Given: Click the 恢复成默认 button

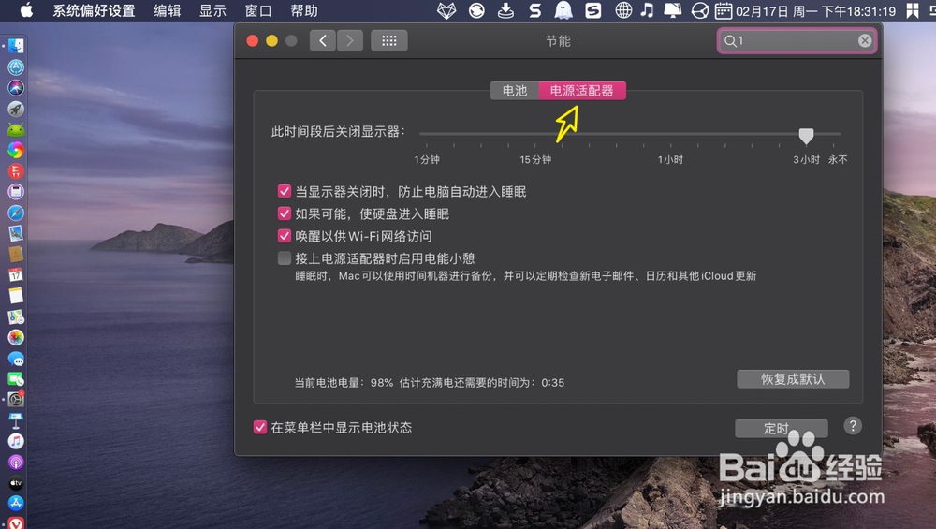Looking at the screenshot, I should [x=793, y=379].
